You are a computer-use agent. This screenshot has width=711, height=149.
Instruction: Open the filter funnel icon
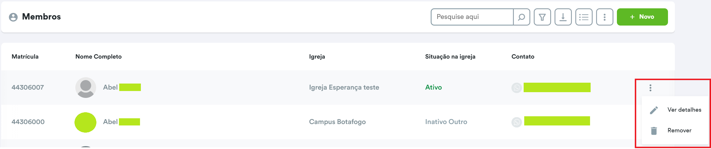542,17
